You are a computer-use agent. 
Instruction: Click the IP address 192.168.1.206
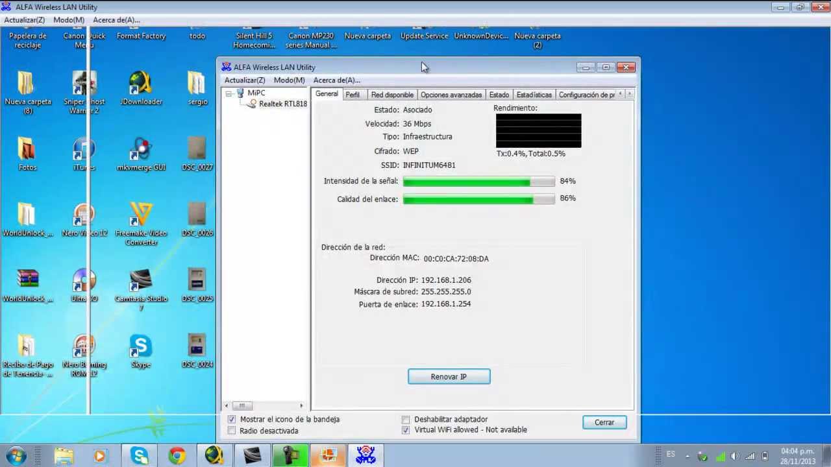[446, 280]
